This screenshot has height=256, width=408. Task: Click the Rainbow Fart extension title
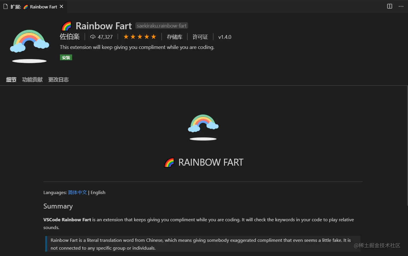point(104,26)
